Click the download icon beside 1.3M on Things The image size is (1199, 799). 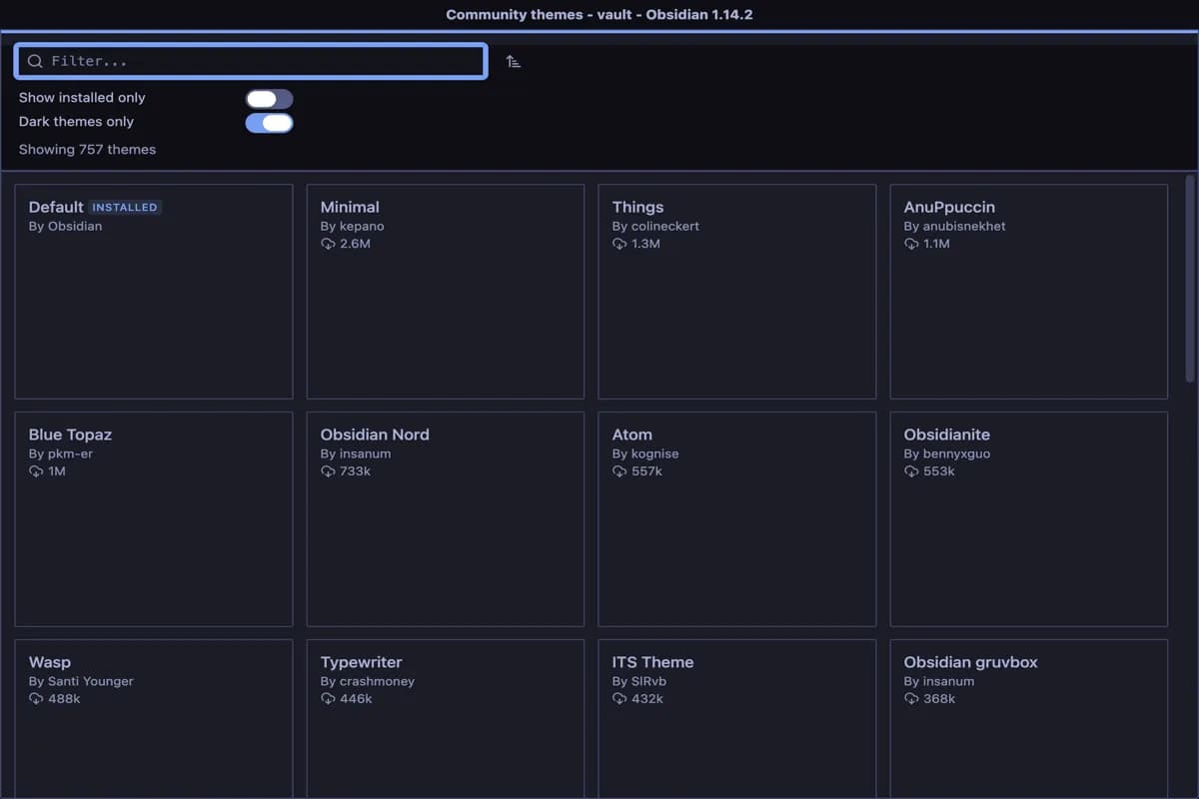[x=619, y=244]
